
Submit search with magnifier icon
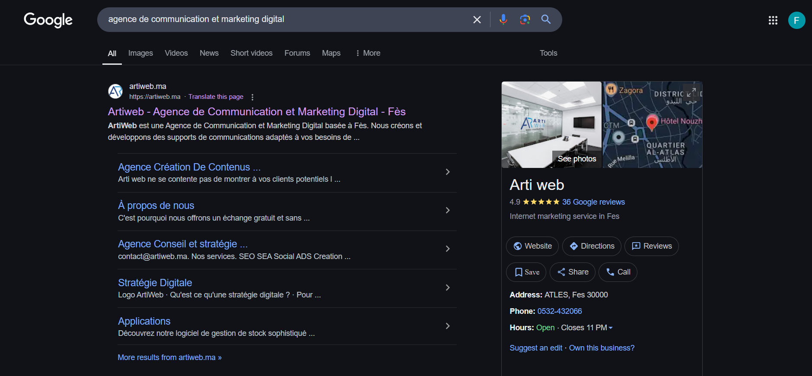click(546, 19)
